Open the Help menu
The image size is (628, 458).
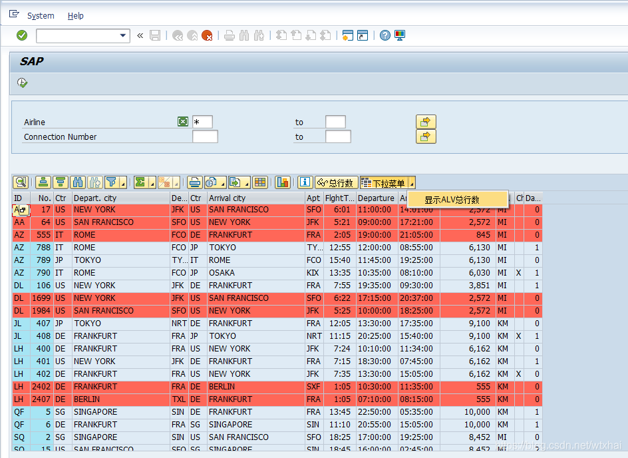[75, 15]
